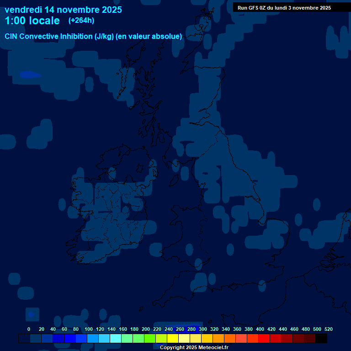The width and height of the screenshot is (351, 351).
Task: Click the 'Copyright 2025 Meteociel.fr' text
Action: [x=194, y=348]
